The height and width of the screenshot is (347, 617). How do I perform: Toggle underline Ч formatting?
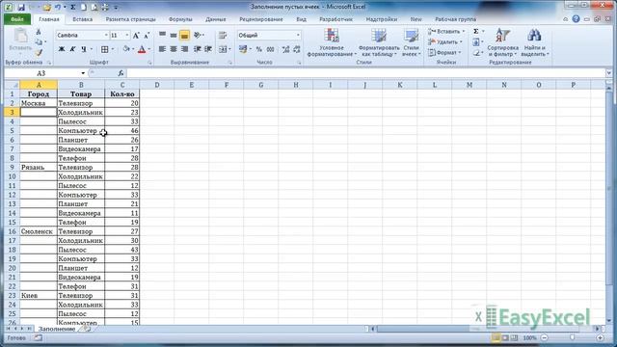[x=84, y=49]
